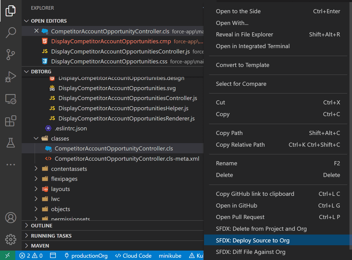Click the context menu scrollbar
The height and width of the screenshot is (260, 352).
tap(351, 126)
